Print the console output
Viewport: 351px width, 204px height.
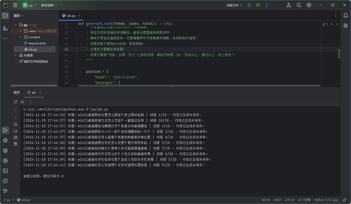15,137
